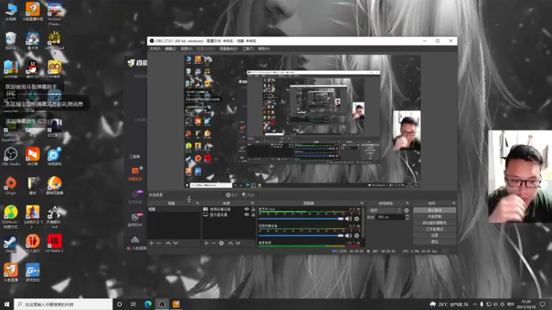Pop out the Sources dock panel
The width and height of the screenshot is (552, 310).
click(x=253, y=203)
